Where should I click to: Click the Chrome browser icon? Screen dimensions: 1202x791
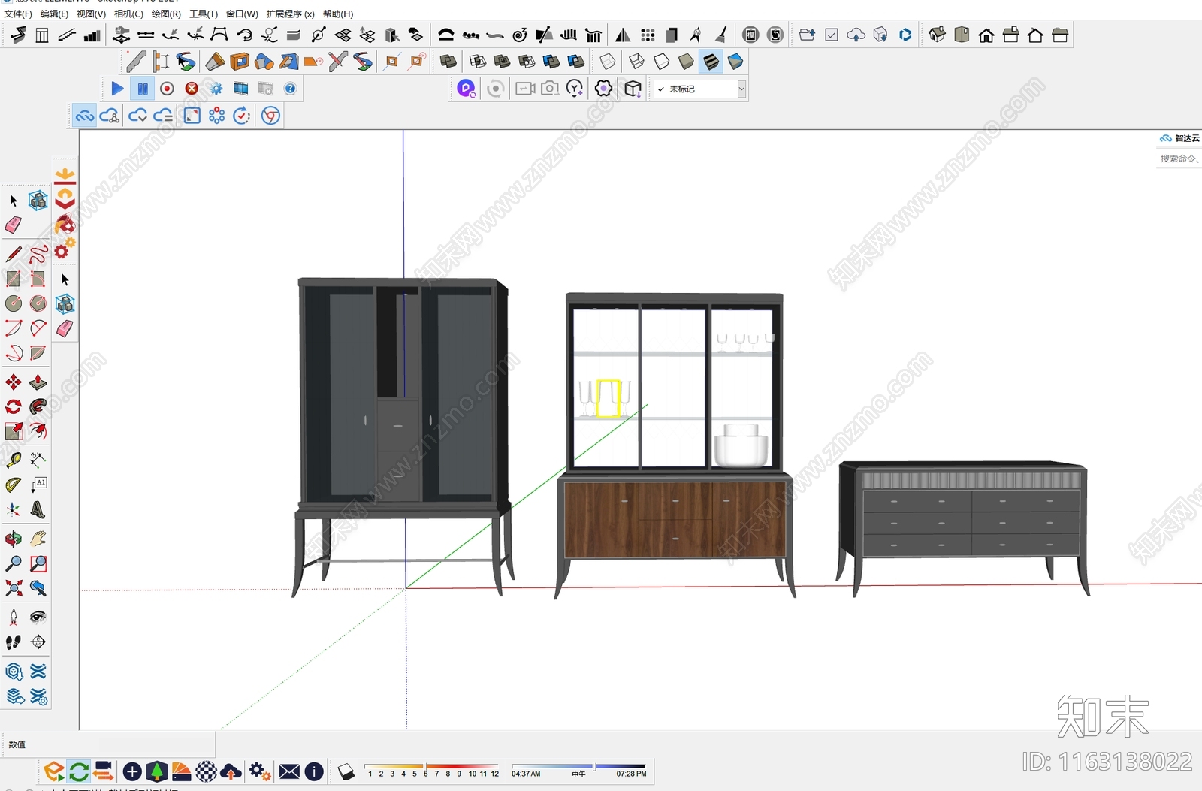(x=270, y=116)
